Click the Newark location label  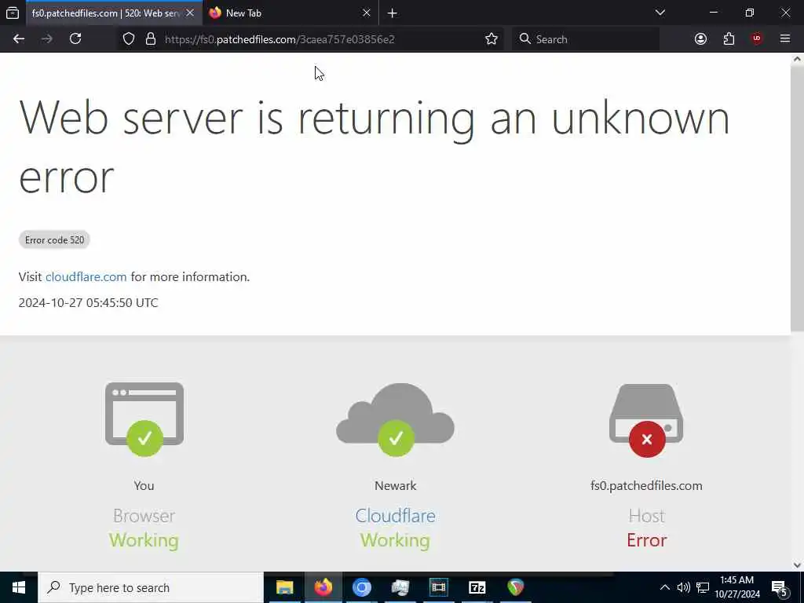coord(396,485)
